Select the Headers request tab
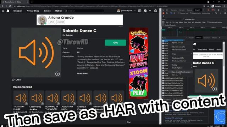The height and width of the screenshot is (127, 227). pyautogui.click(x=192, y=38)
